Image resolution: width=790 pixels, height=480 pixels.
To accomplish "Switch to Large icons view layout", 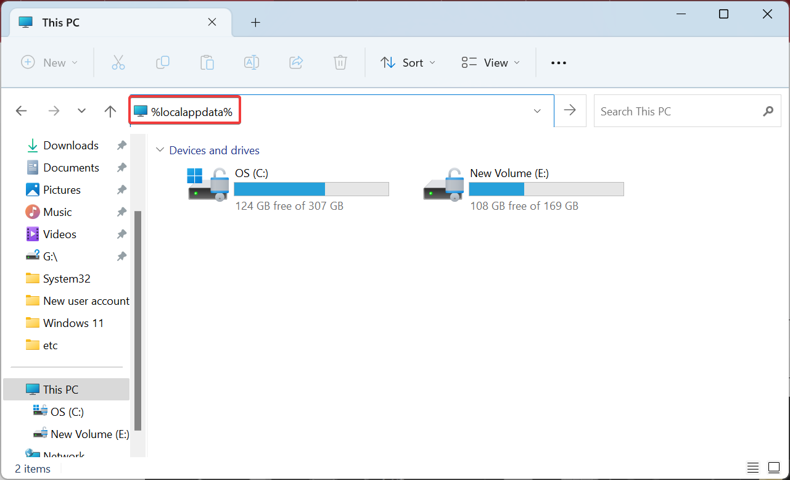I will pyautogui.click(x=774, y=467).
